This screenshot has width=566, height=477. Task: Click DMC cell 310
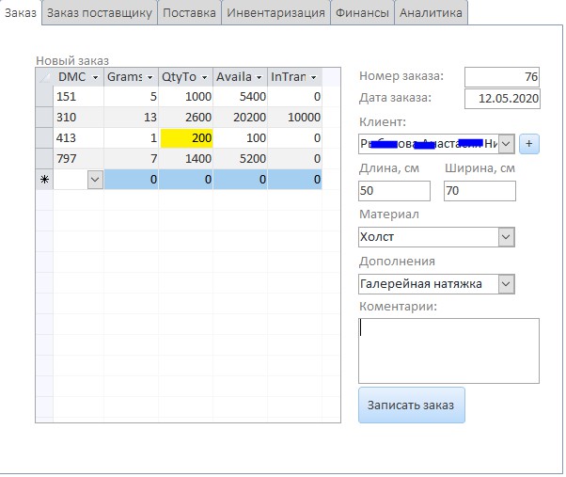[x=78, y=117]
